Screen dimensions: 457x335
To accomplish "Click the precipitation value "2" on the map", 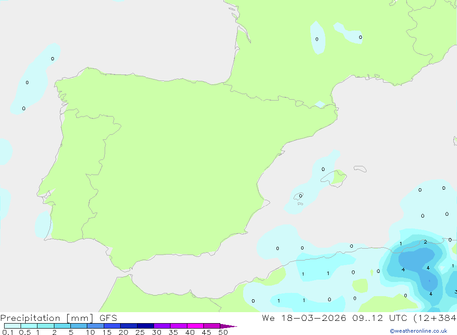I will pos(425,242).
